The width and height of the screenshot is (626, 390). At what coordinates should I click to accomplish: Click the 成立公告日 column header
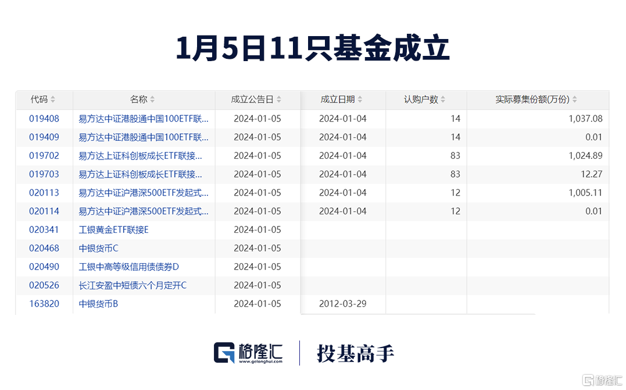coord(257,100)
